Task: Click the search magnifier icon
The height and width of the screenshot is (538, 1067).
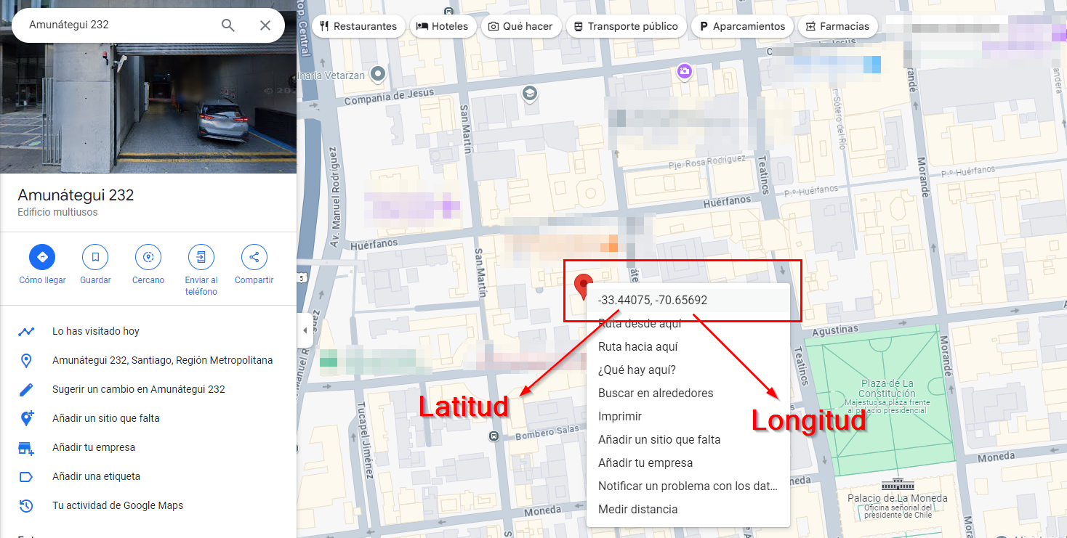Action: point(228,25)
